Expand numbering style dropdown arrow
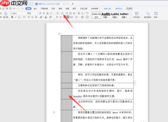This screenshot has width=168, height=122. [64, 14]
